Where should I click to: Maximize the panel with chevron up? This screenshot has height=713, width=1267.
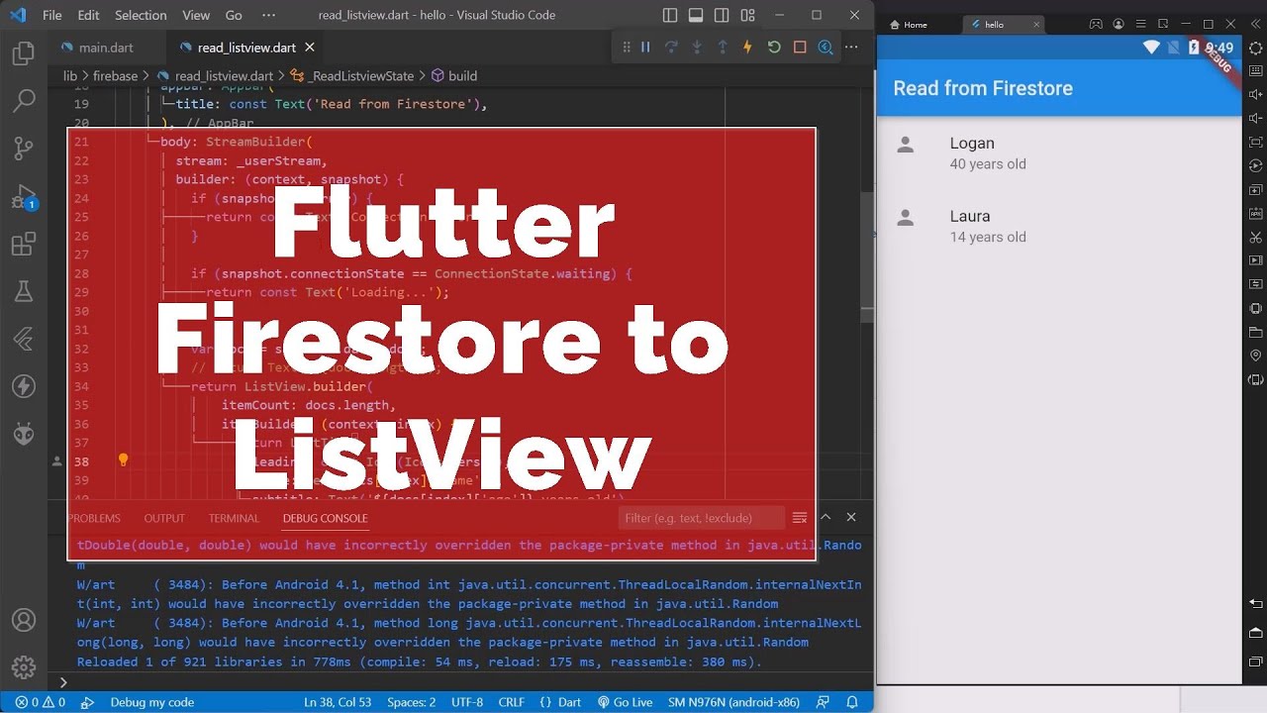click(825, 517)
